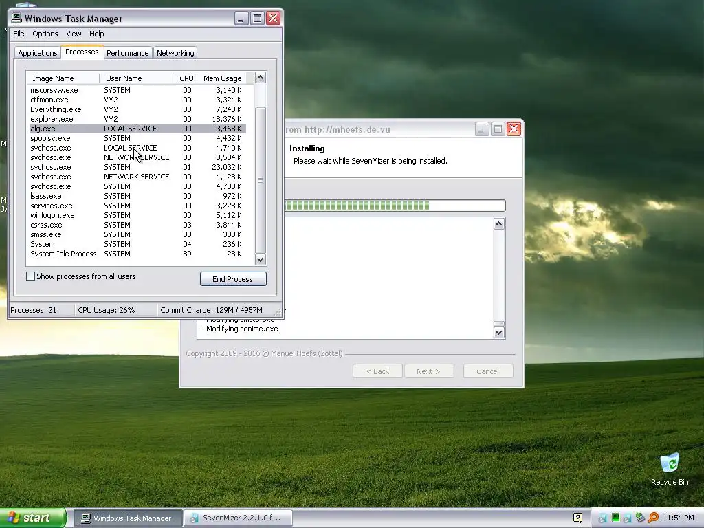Image resolution: width=704 pixels, height=528 pixels.
Task: Open the Recycle Bin desktop icon
Action: click(670, 470)
